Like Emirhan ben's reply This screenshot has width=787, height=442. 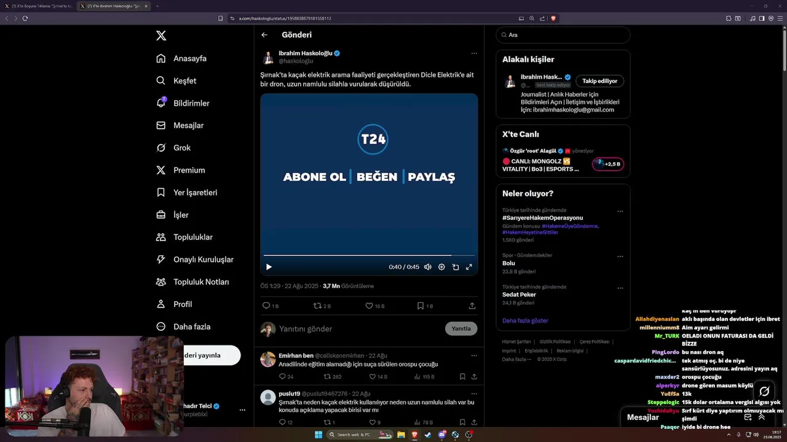click(x=378, y=377)
